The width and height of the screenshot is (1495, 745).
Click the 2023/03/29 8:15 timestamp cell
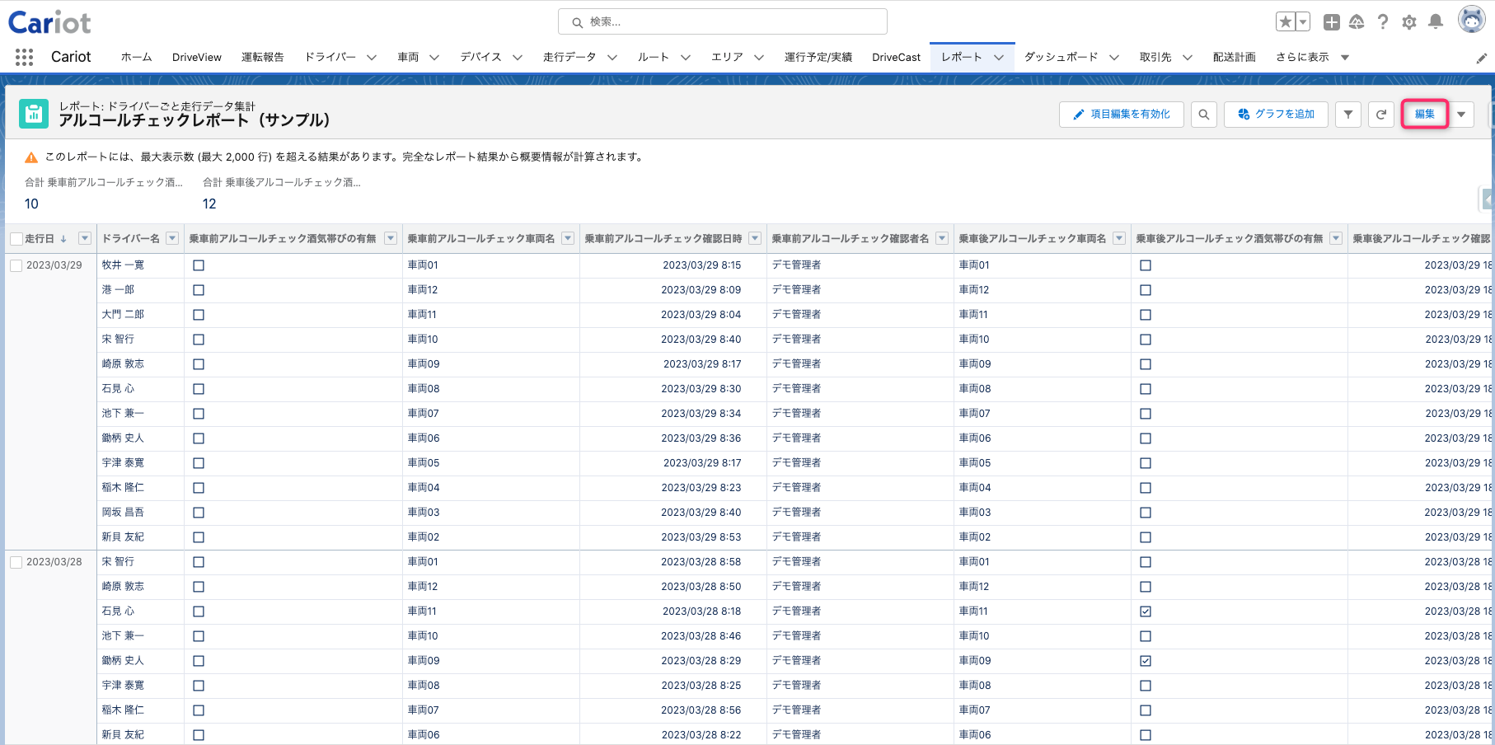701,265
